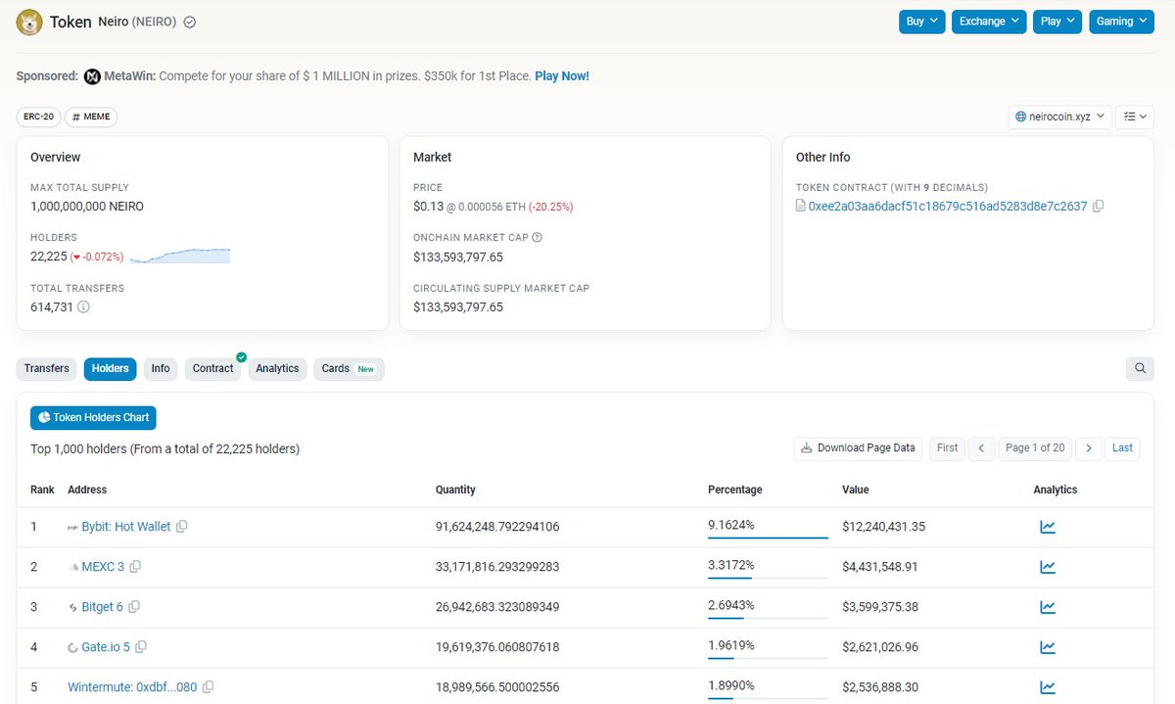This screenshot has height=704, width=1175.
Task: Expand the Exchange dropdown
Action: click(989, 22)
